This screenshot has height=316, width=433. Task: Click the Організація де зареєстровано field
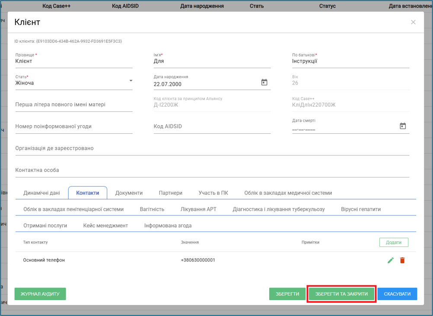pos(212,148)
